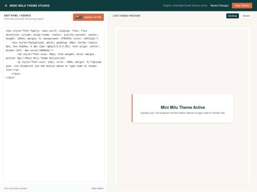
Task: Save the theme
Action: (242, 6)
